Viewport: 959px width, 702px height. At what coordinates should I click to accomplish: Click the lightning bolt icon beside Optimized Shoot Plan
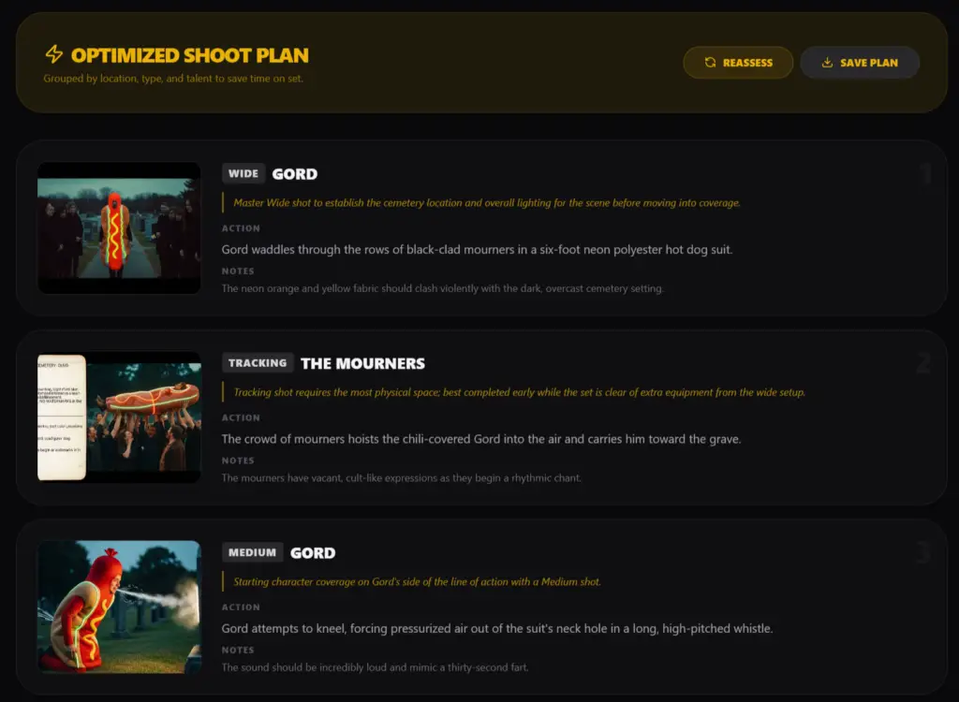coord(53,55)
